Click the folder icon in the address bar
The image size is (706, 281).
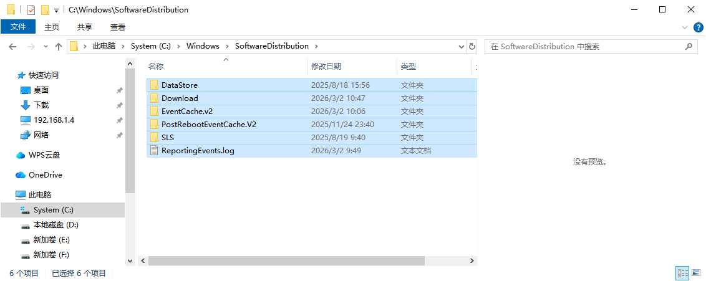point(74,46)
